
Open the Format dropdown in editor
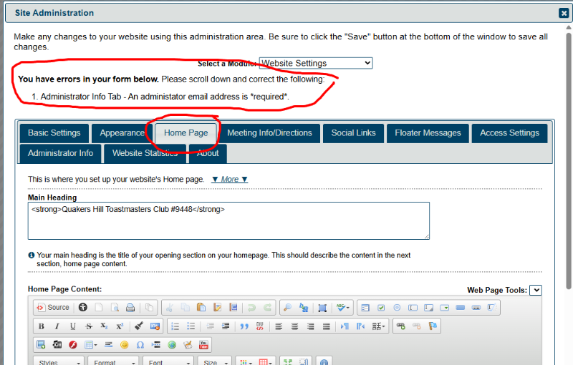click(114, 362)
